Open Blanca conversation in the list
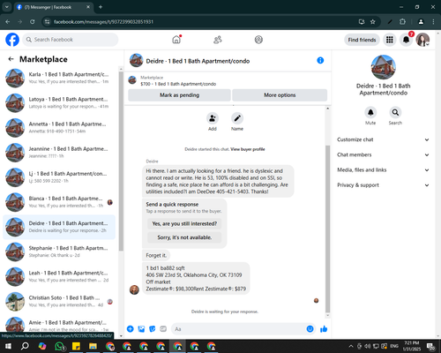 tap(59, 202)
